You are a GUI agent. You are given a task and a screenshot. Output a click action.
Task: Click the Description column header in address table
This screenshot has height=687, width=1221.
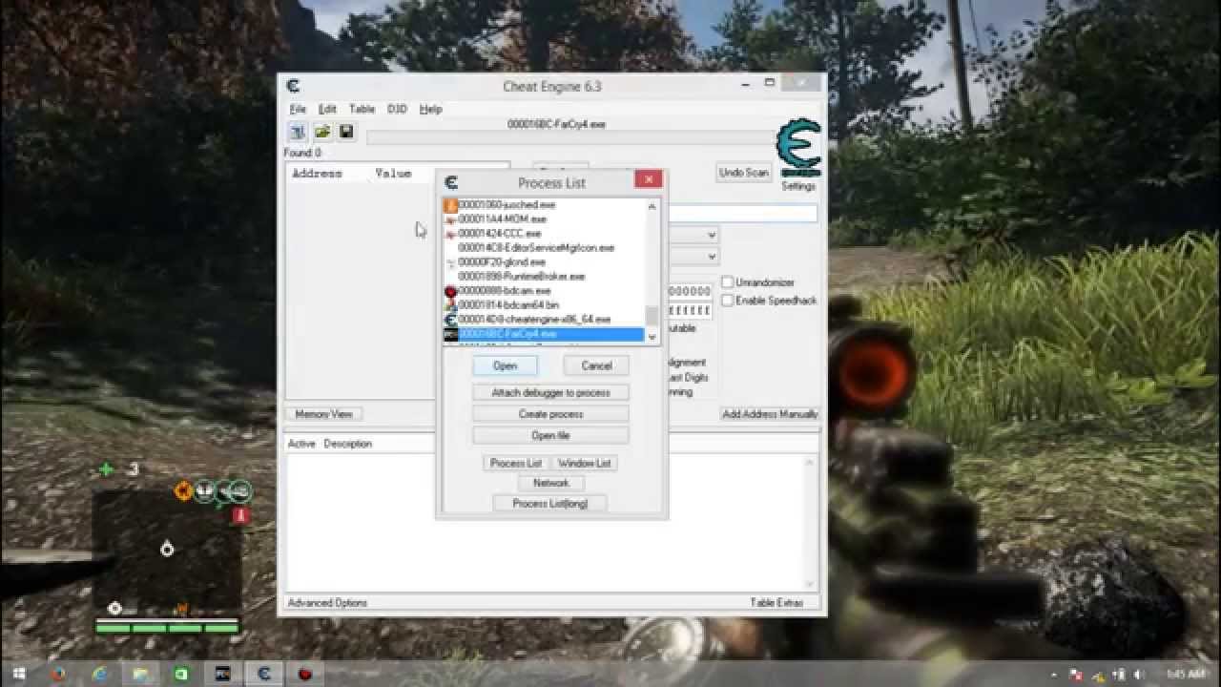click(347, 444)
